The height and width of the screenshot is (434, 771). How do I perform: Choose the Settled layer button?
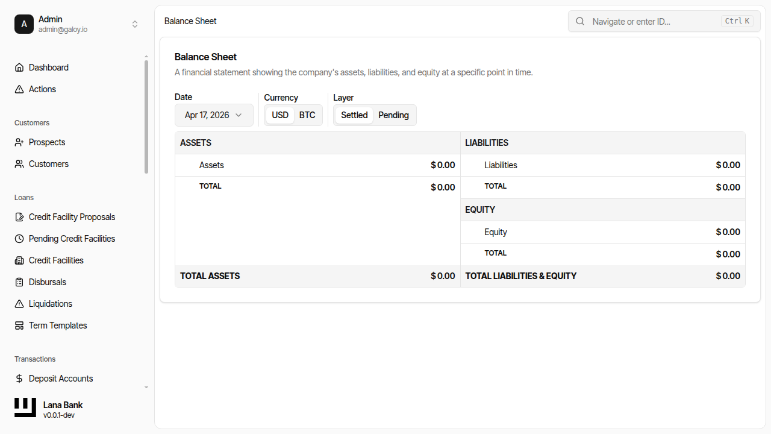coord(354,115)
